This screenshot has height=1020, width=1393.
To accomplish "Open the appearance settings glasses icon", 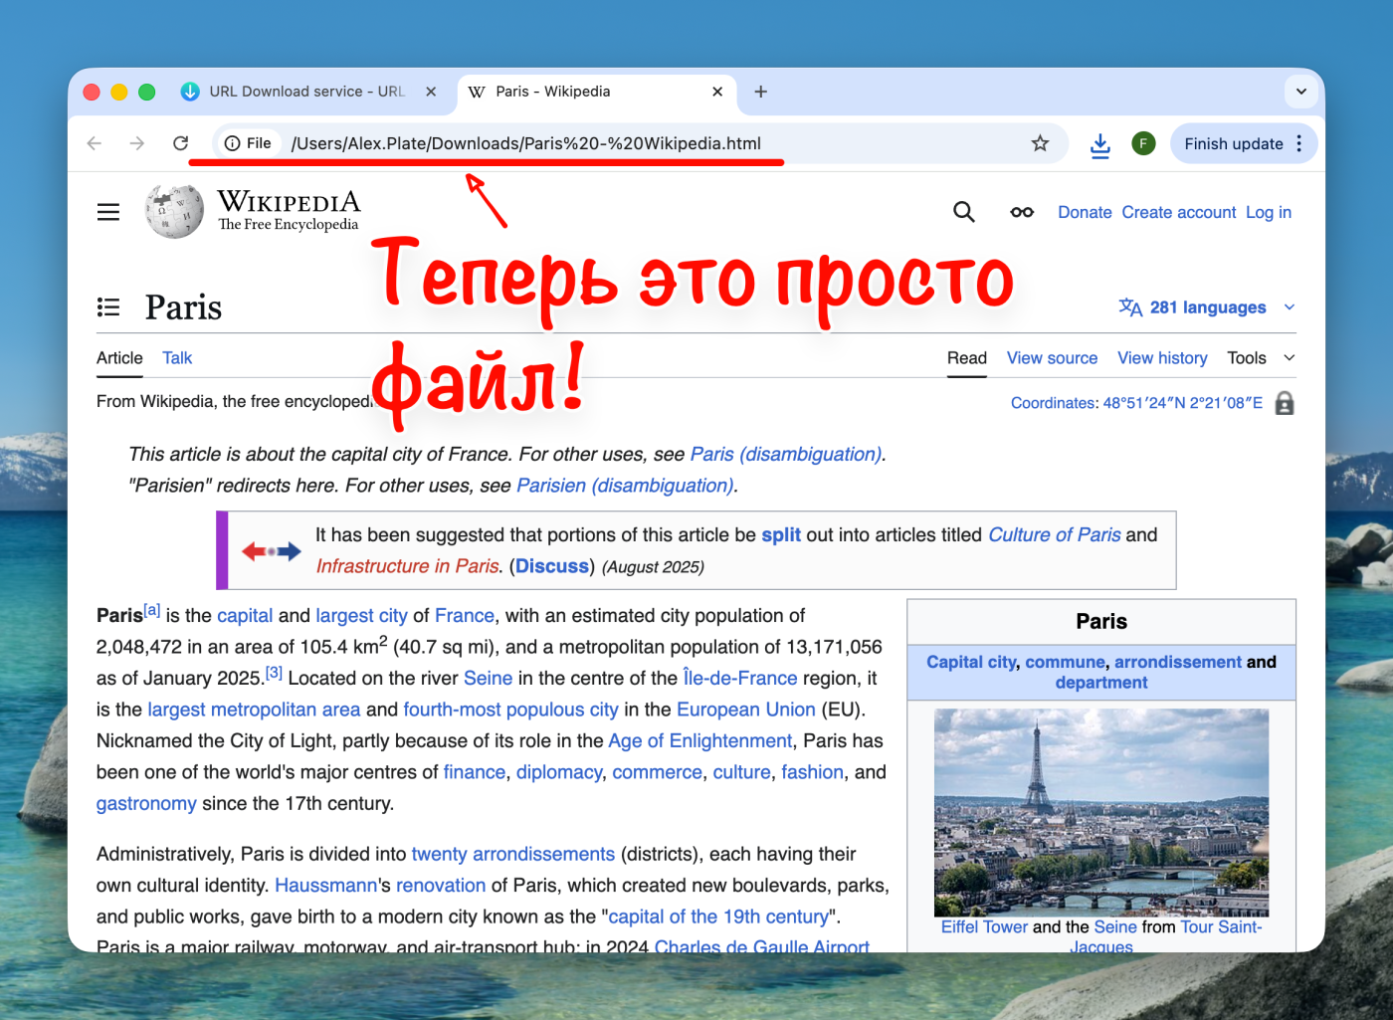I will point(1022,211).
